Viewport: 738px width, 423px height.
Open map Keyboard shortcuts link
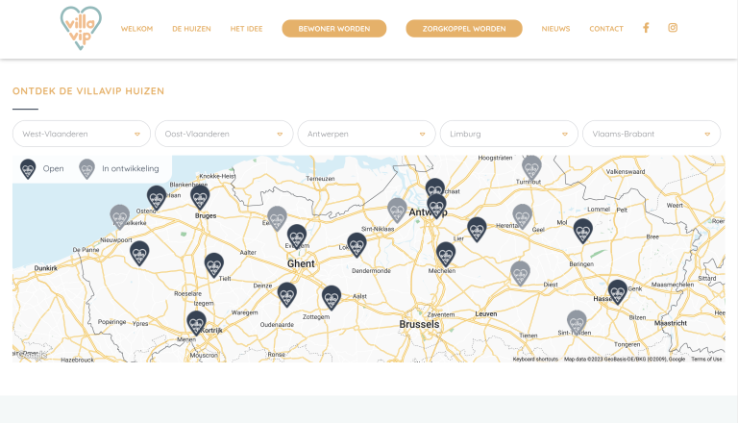(x=535, y=359)
